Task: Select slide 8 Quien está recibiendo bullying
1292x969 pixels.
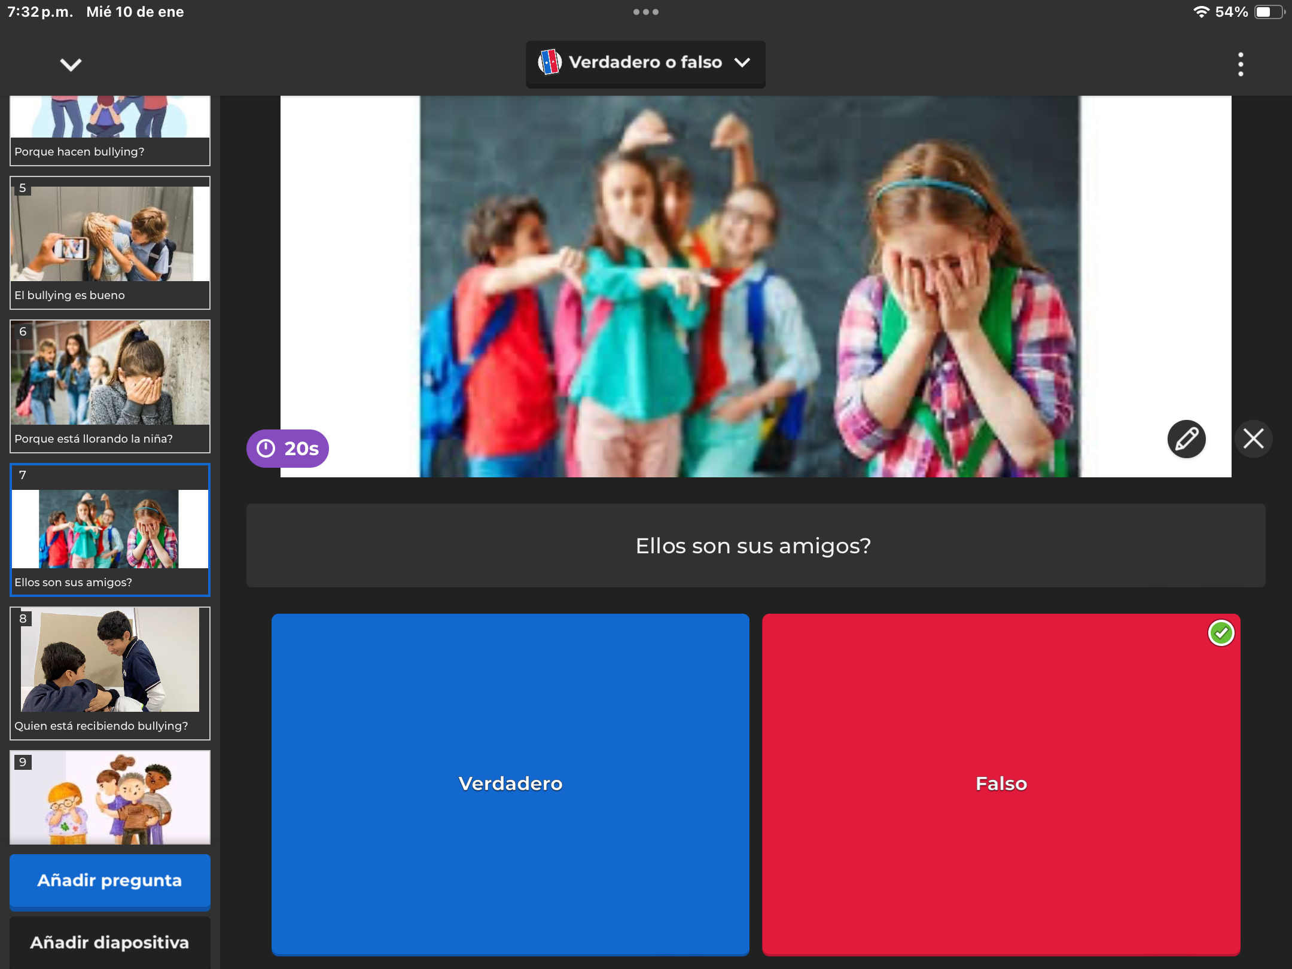Action: [x=109, y=674]
